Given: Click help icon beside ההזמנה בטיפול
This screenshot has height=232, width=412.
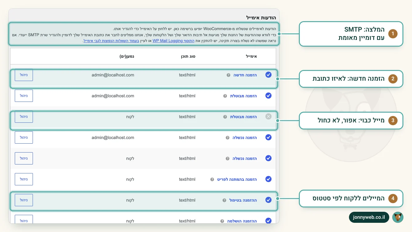Looking at the screenshot, I should coord(224,200).
